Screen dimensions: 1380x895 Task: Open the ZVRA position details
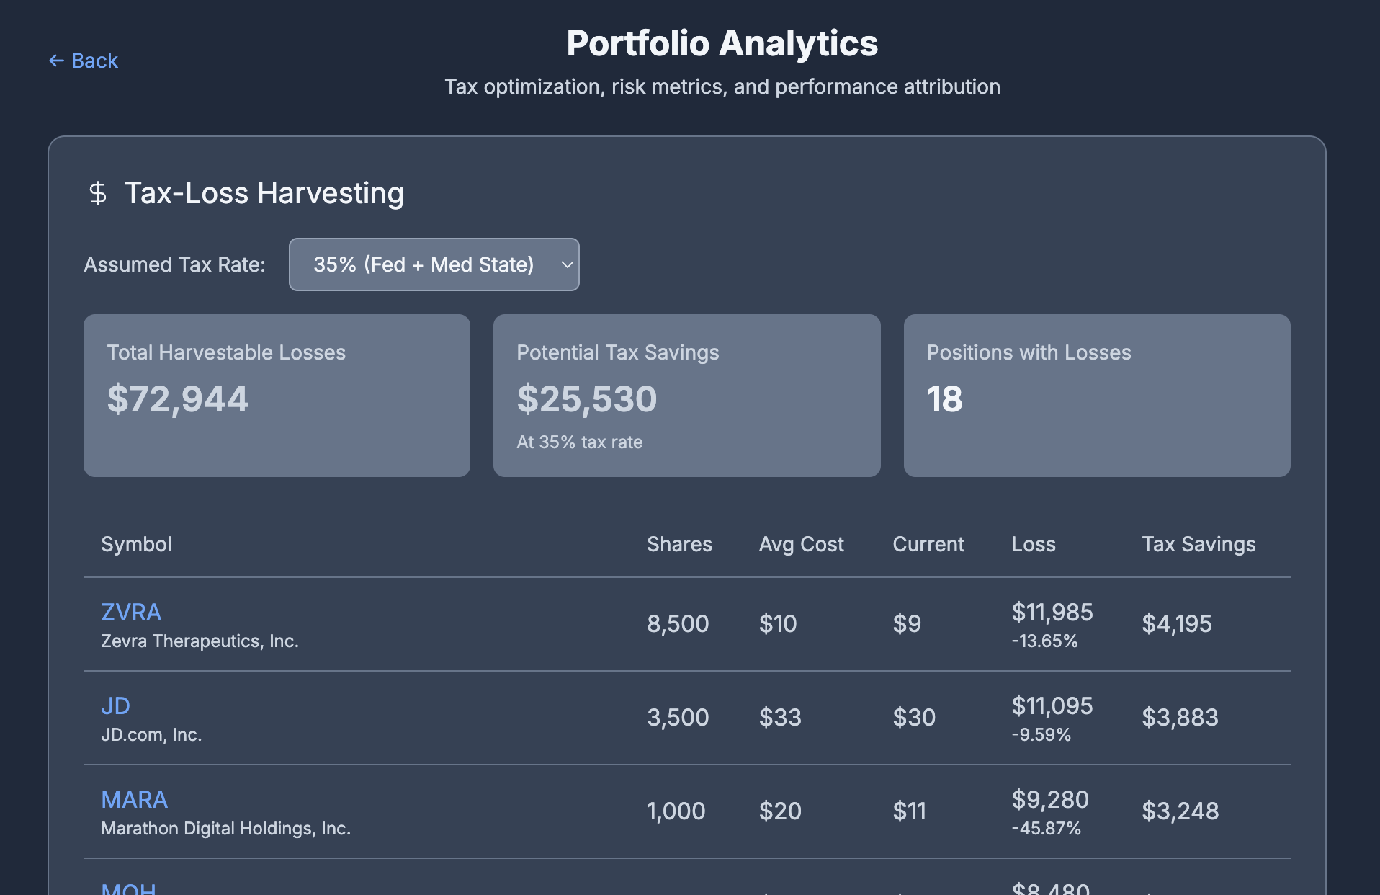click(130, 612)
